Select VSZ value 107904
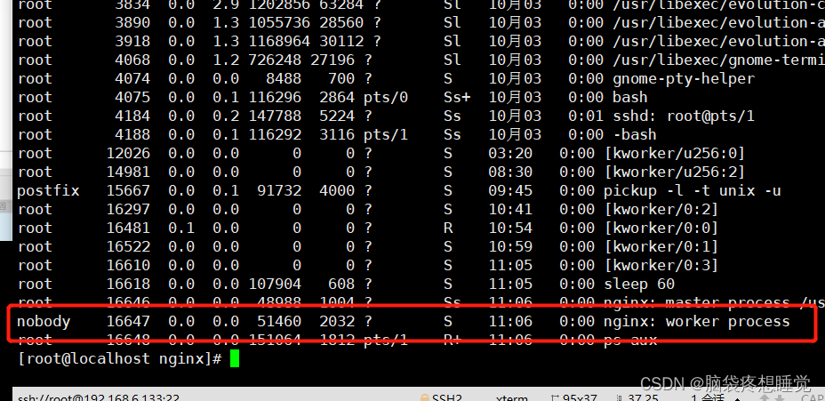The image size is (825, 401). [275, 285]
